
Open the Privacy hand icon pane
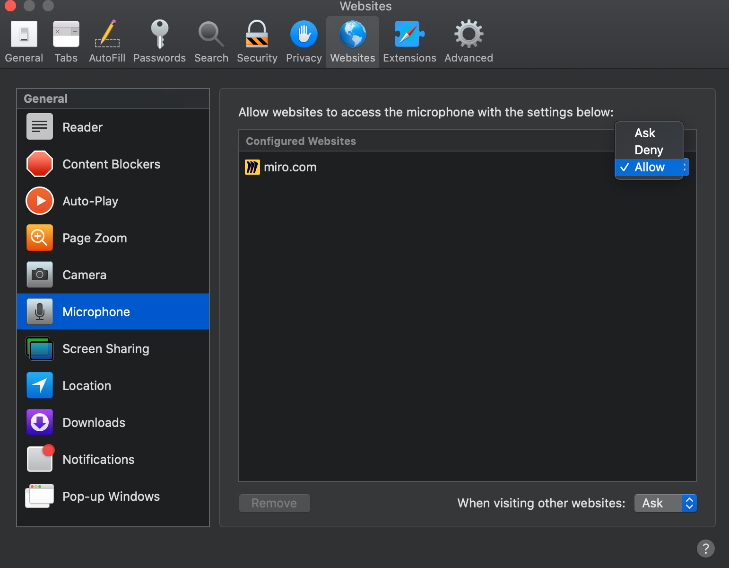click(304, 35)
